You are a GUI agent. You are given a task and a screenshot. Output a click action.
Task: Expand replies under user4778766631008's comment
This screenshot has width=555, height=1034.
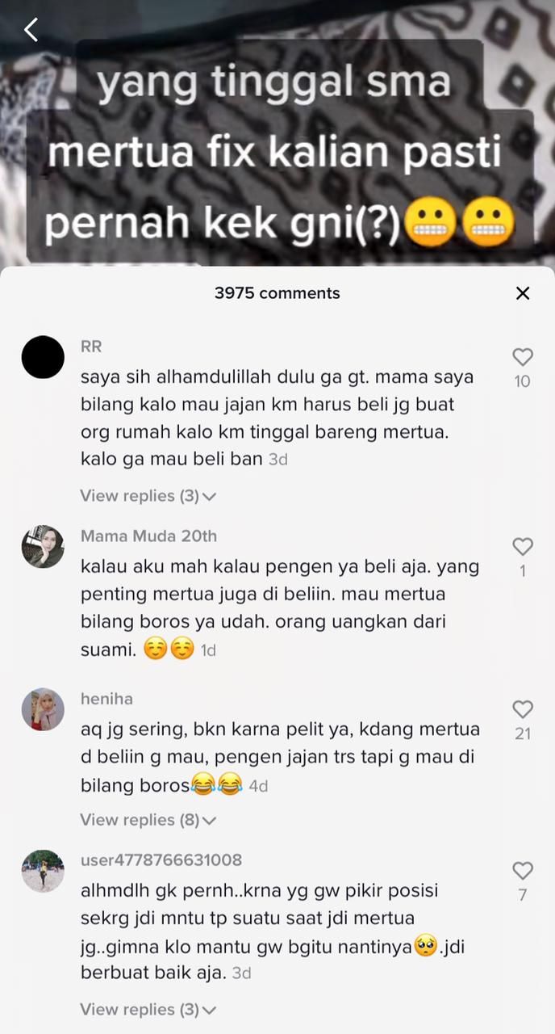pos(148,1010)
